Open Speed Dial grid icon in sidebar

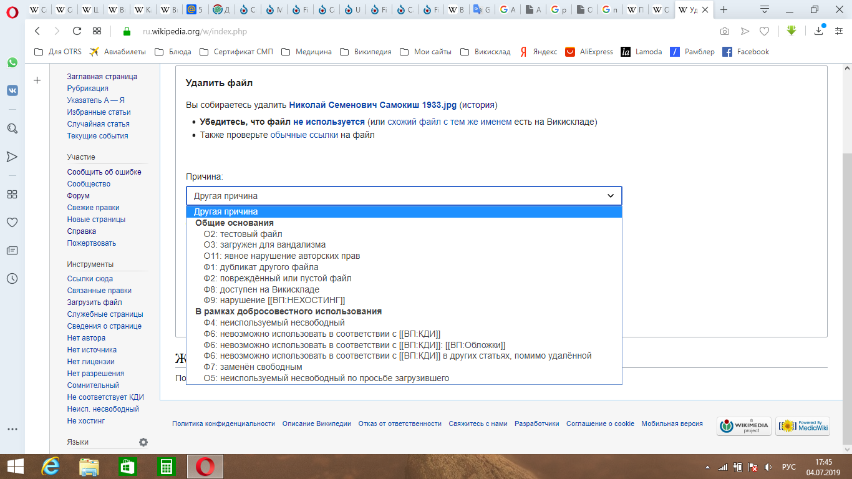coord(12,194)
